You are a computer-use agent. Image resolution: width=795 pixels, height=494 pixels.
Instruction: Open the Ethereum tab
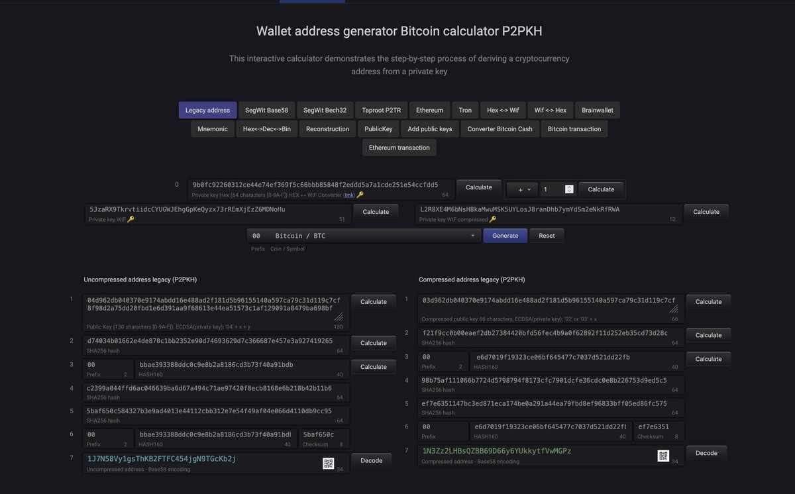coord(430,111)
